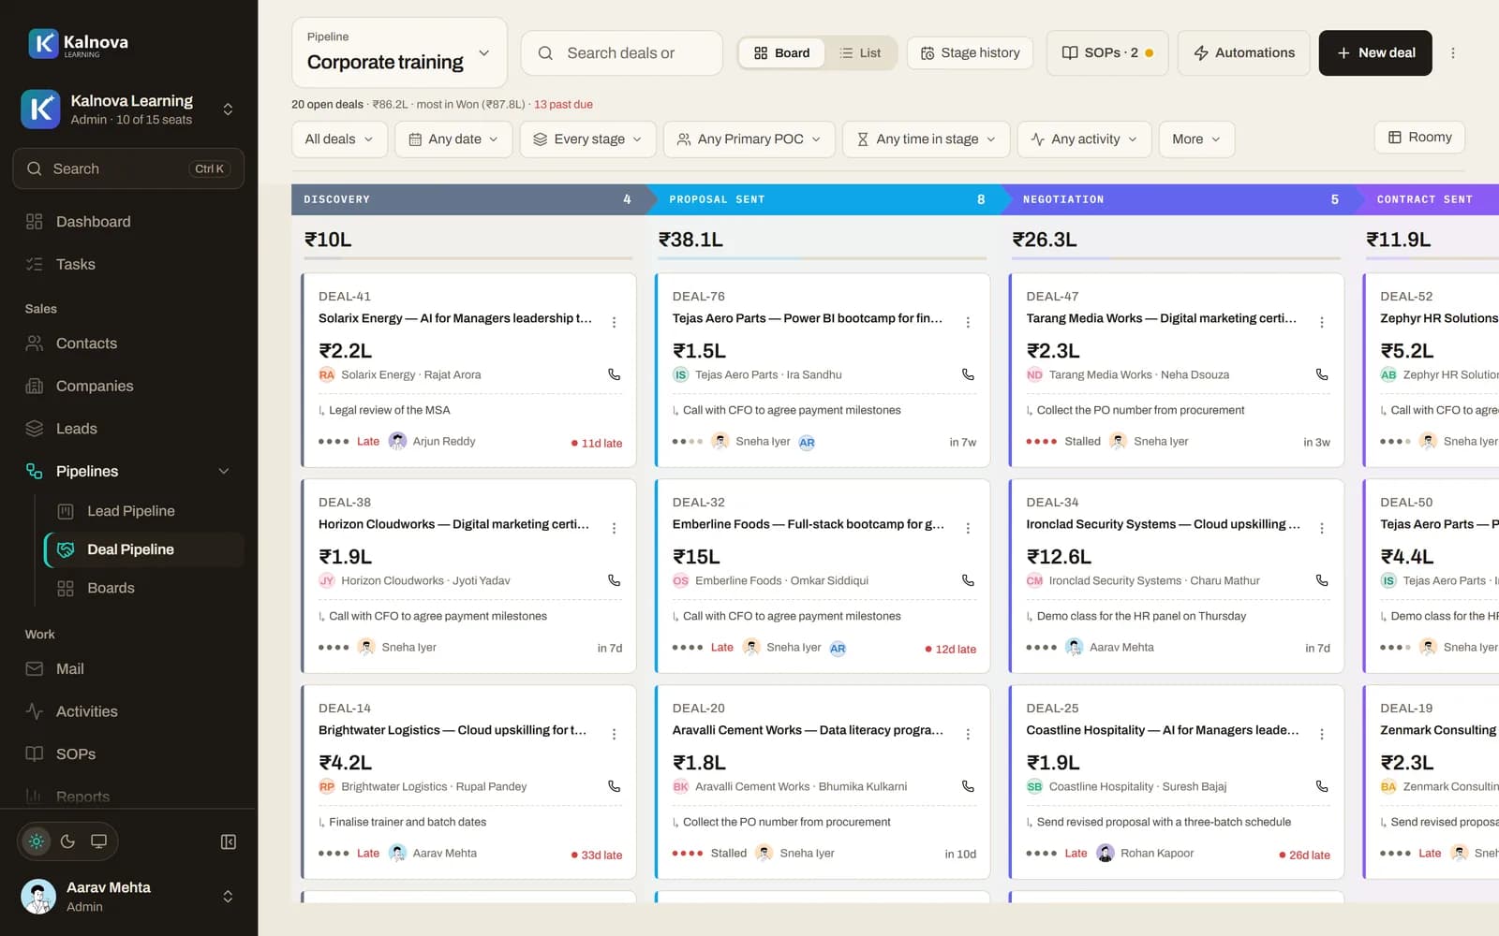Click the phone icon on DEAL-38 card
The image size is (1499, 936).
click(614, 580)
